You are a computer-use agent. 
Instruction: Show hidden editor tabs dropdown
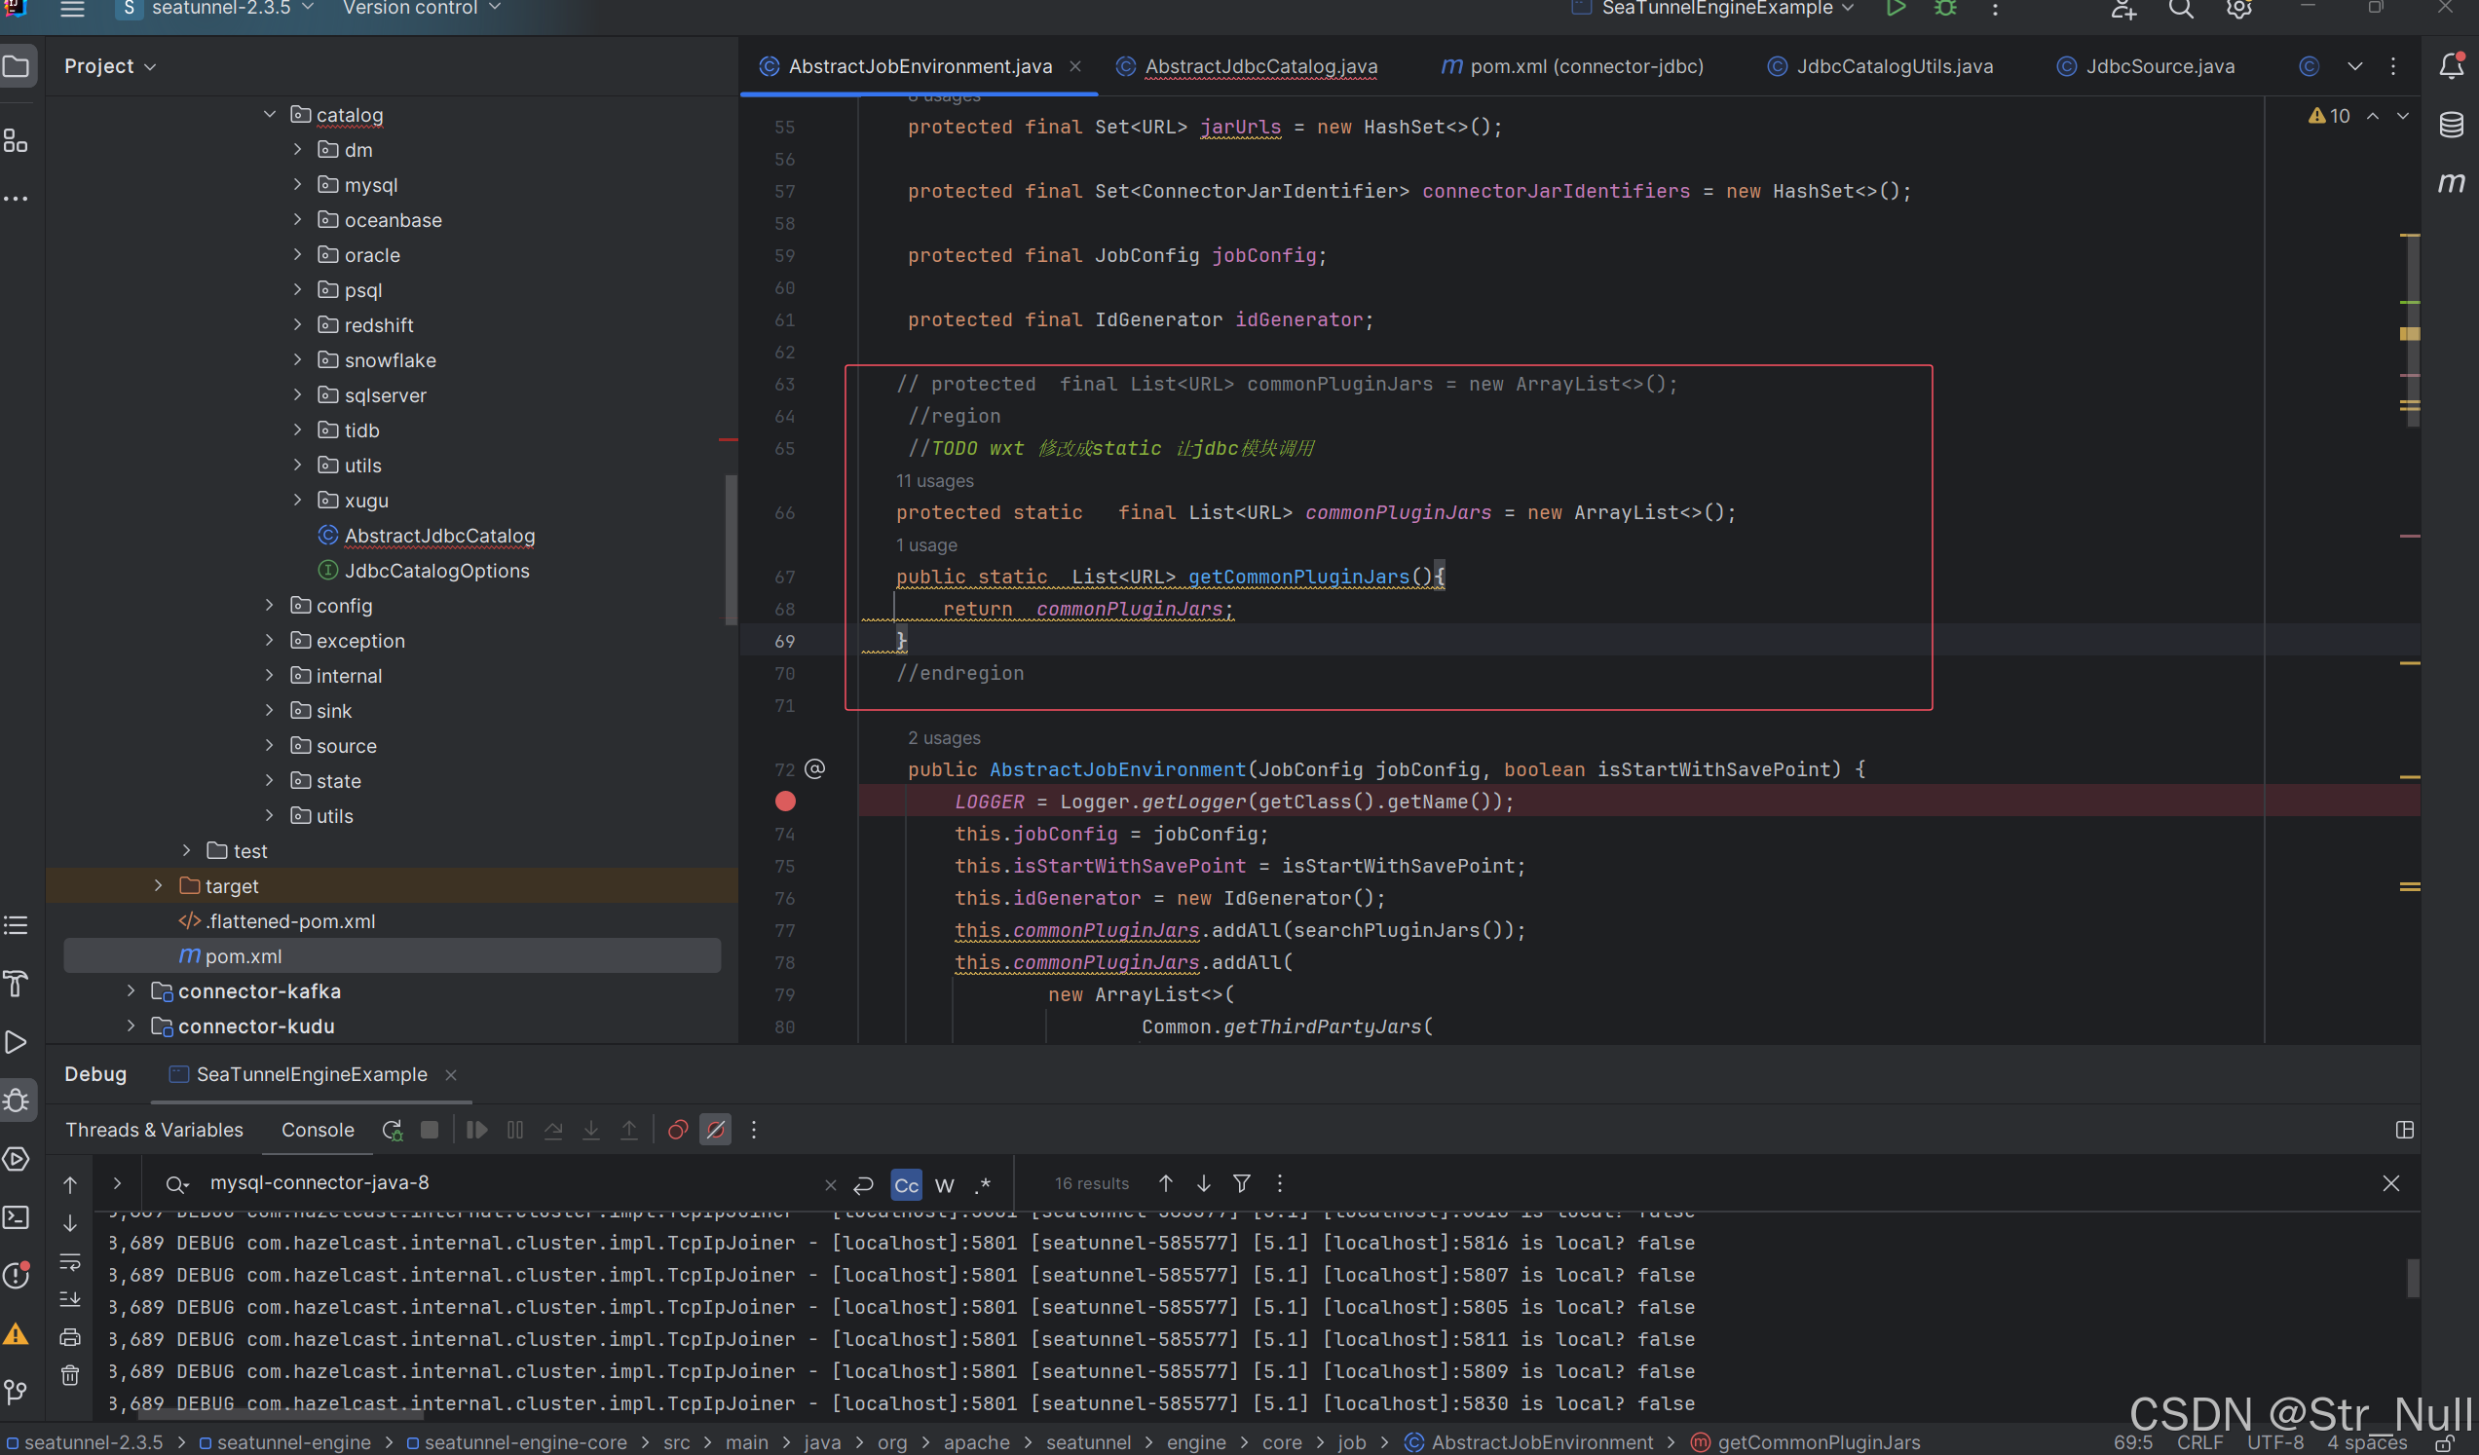[2354, 66]
